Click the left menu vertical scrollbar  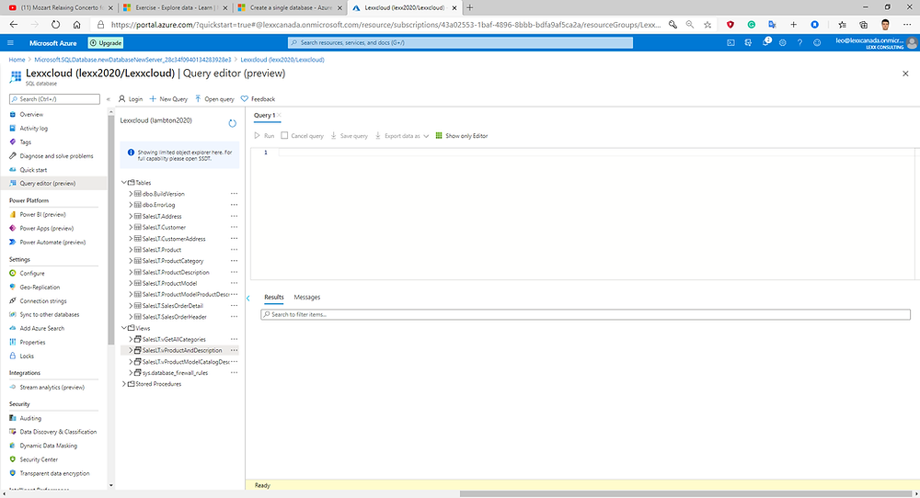111,229
